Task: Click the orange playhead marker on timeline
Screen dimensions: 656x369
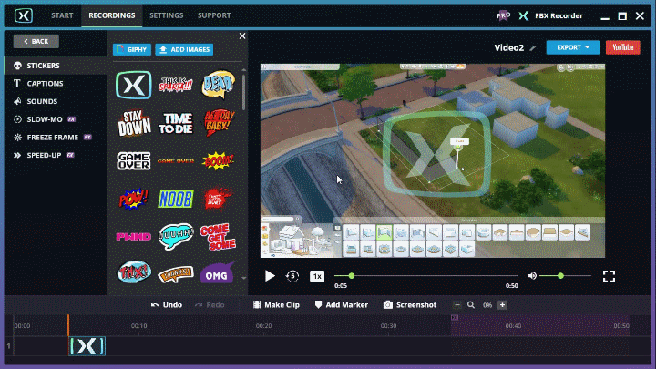Action: tap(68, 325)
